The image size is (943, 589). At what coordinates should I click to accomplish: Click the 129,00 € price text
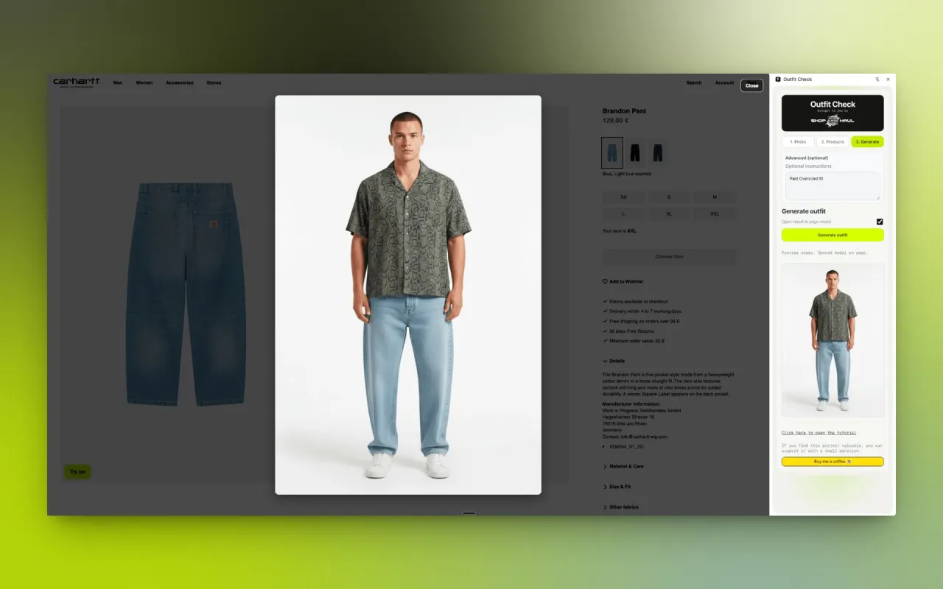coord(616,121)
